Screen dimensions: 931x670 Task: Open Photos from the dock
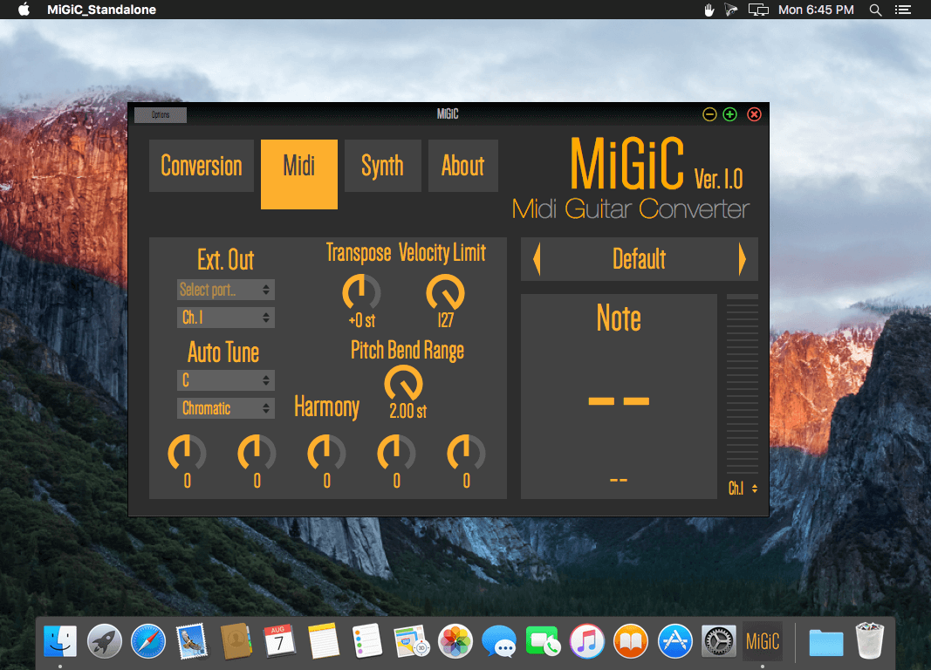click(x=455, y=641)
